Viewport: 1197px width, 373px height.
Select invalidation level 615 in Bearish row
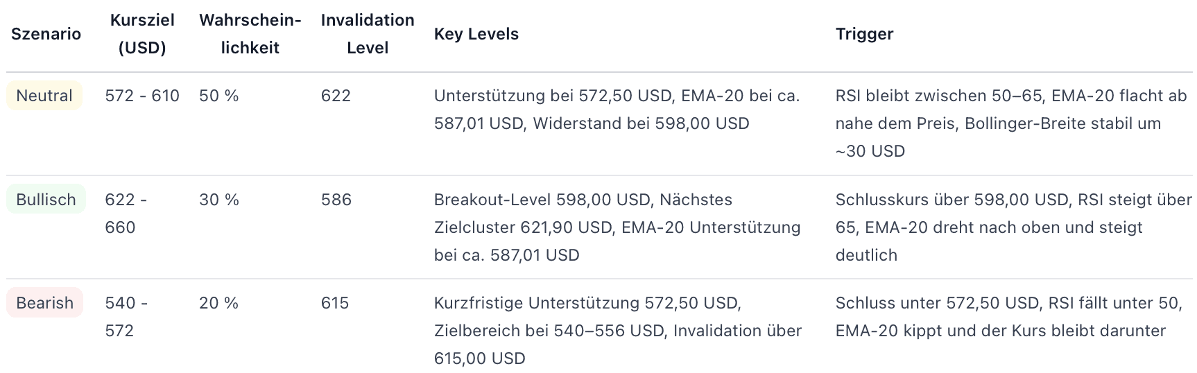point(335,303)
